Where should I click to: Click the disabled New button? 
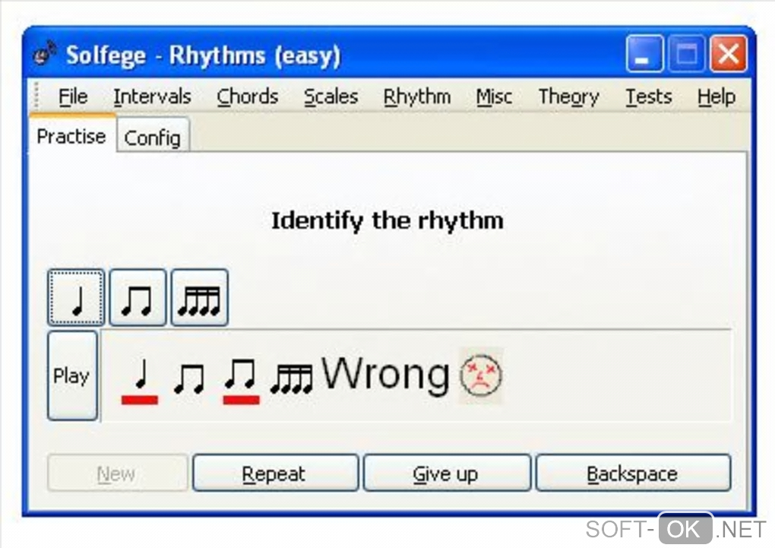[118, 474]
